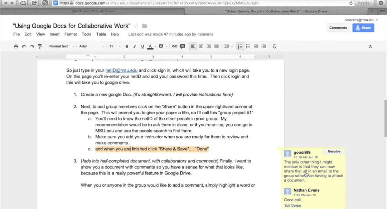Go forward in the browser

click(x=13, y=3)
